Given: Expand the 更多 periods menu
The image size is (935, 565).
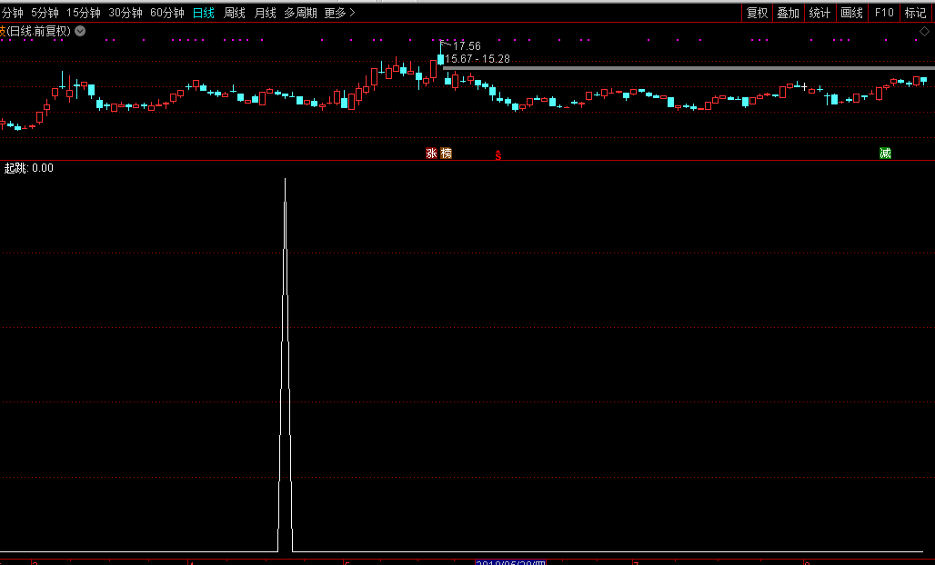Looking at the screenshot, I should (339, 13).
